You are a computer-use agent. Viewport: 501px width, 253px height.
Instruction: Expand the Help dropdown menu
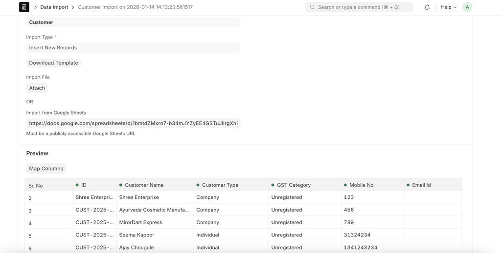point(449,7)
